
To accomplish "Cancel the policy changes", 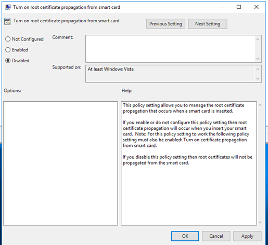I will 216,236.
